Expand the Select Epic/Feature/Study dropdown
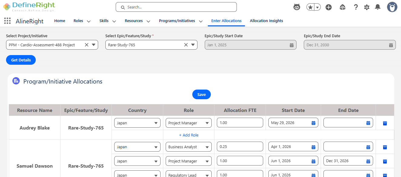 point(193,45)
